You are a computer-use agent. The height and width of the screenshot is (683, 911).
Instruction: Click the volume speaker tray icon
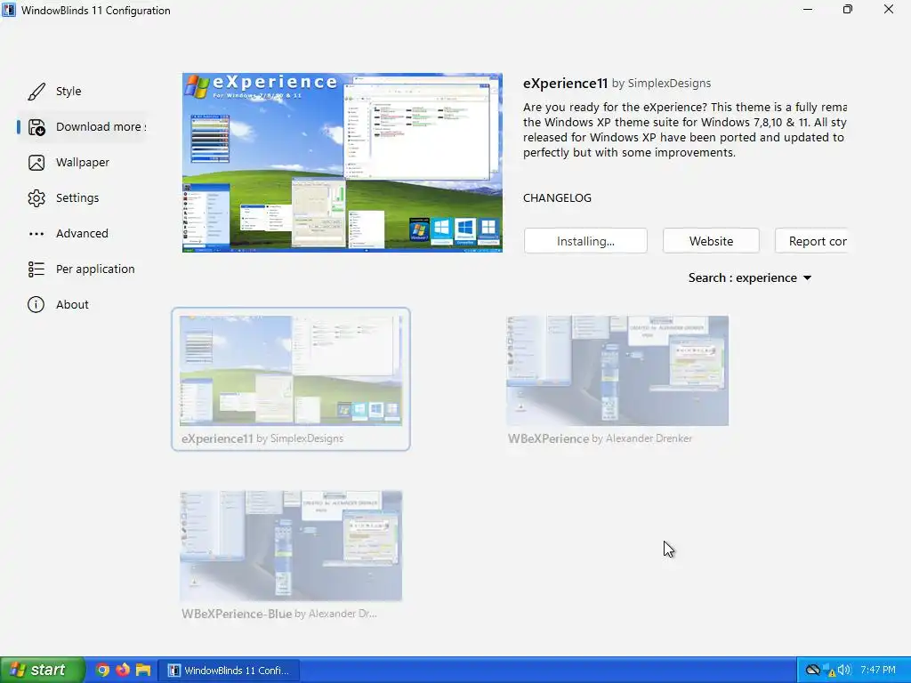pos(844,671)
